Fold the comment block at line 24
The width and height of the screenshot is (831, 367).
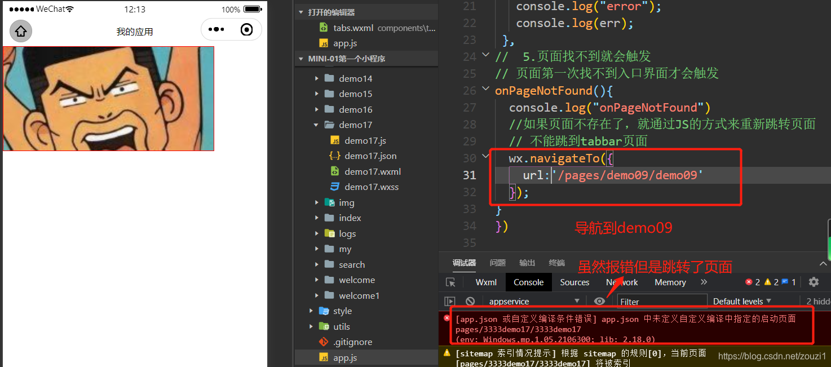click(x=486, y=55)
